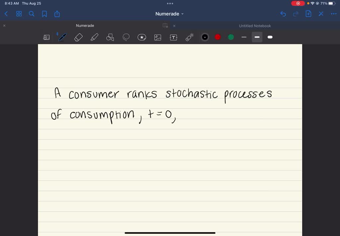
Task: Select the Text tool
Action: 173,37
